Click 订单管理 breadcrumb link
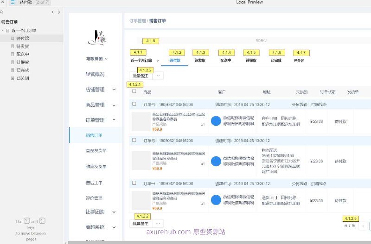The height and width of the screenshot is (244, 371). pyautogui.click(x=138, y=21)
